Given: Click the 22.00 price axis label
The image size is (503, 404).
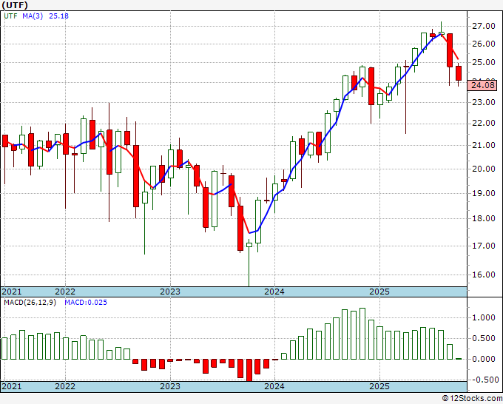Looking at the screenshot, I should (x=484, y=124).
